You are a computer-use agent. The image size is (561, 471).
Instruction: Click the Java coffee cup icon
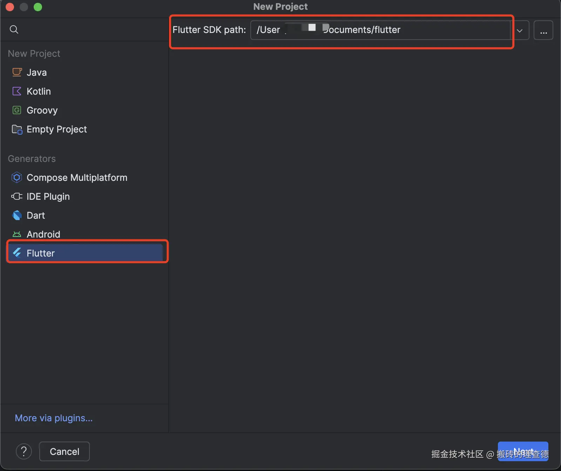tap(17, 72)
